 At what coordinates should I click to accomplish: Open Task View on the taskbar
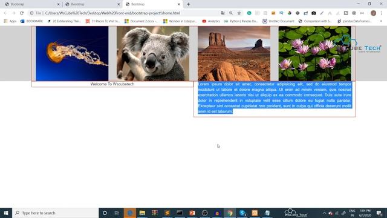pos(117,213)
